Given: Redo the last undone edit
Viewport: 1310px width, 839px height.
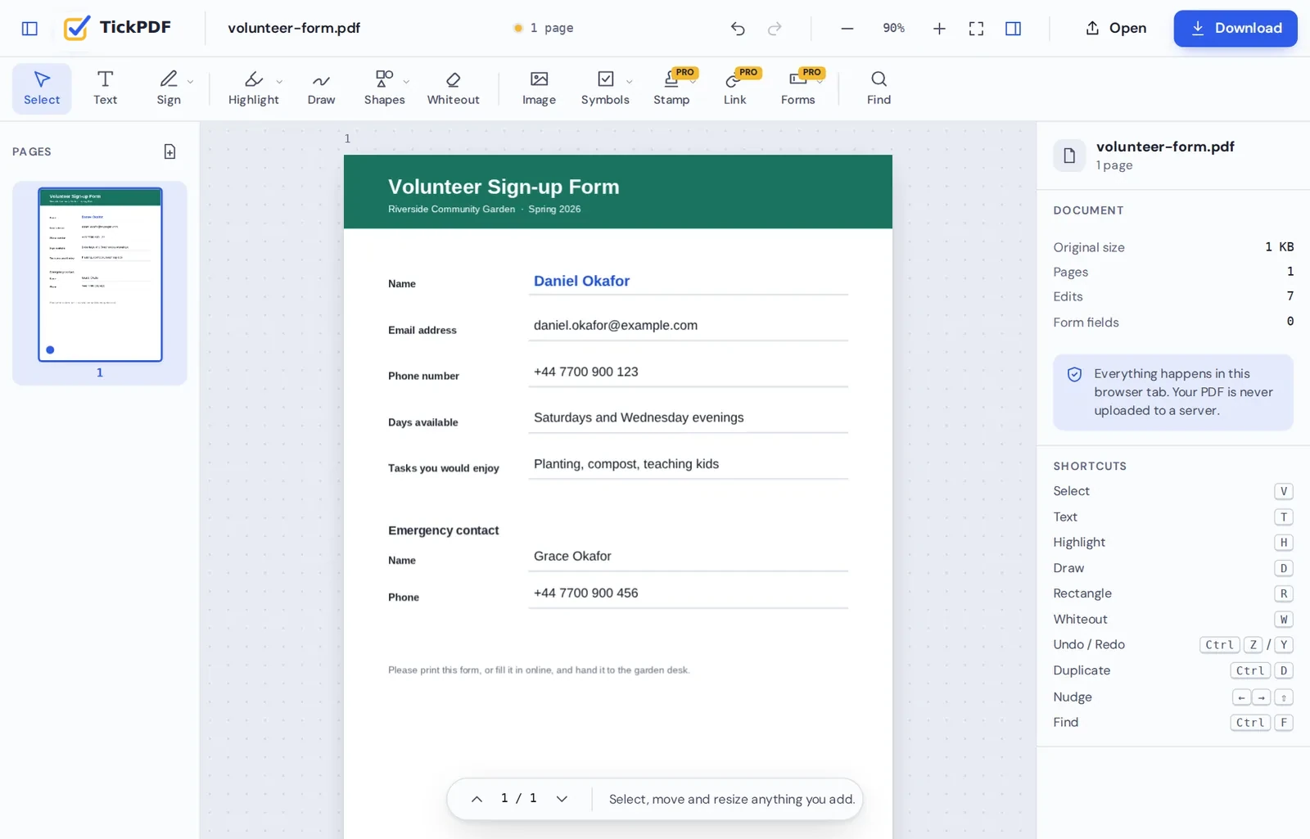Looking at the screenshot, I should click(775, 29).
